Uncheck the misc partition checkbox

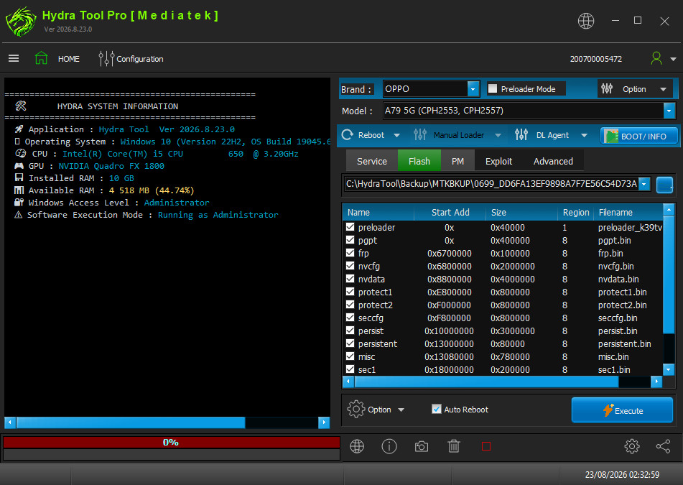click(350, 356)
